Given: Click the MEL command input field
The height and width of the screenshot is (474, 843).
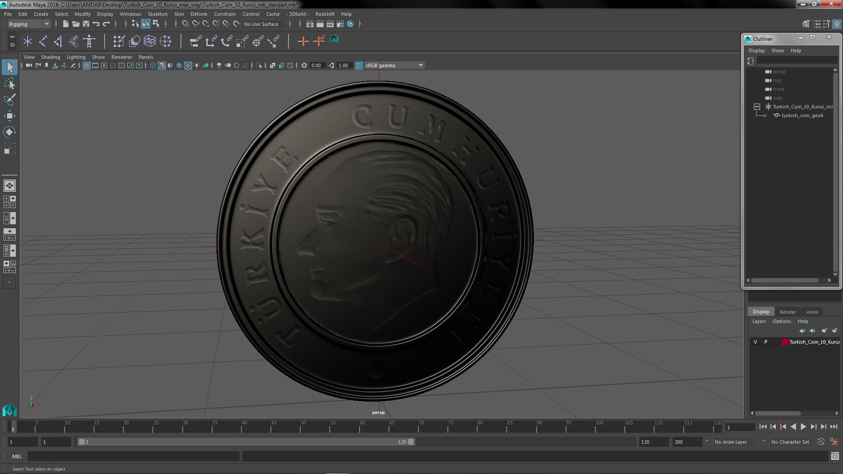Looking at the screenshot, I should tap(133, 456).
